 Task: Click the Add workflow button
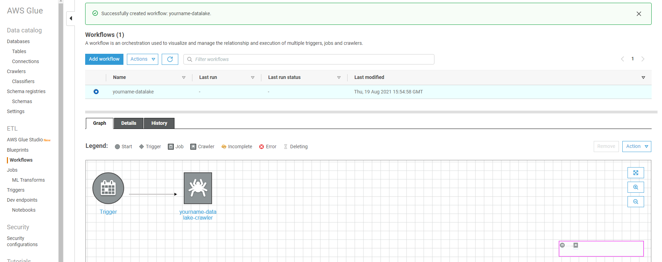[104, 59]
